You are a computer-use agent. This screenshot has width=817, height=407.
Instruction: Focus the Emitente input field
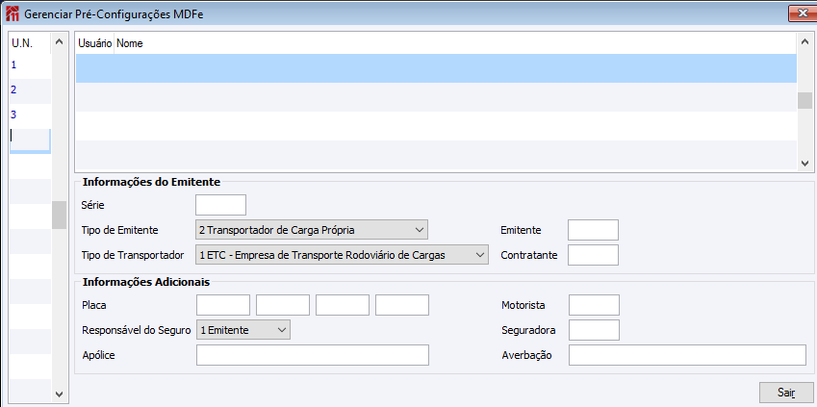[x=593, y=229]
